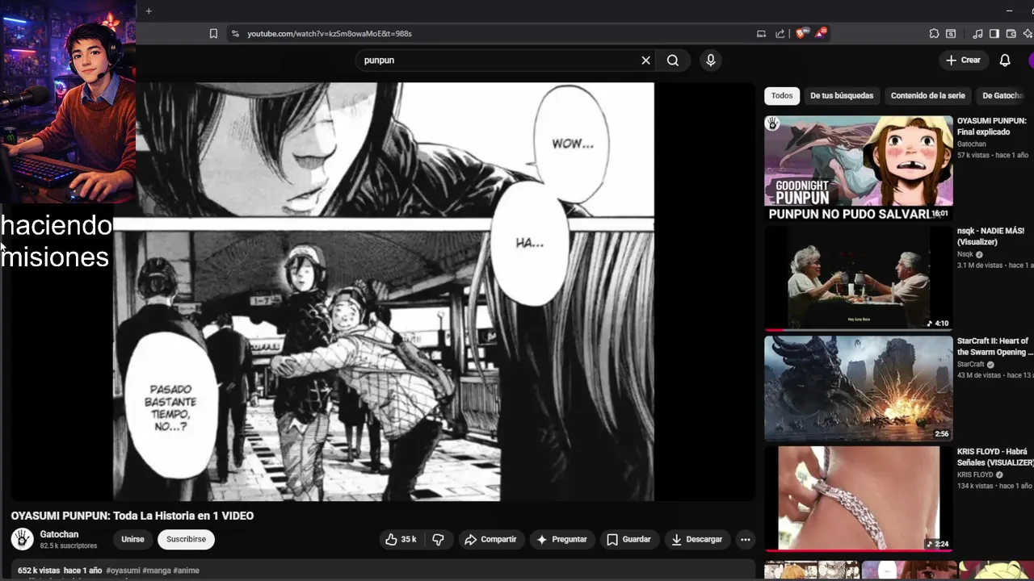
Task: Open the Crear menu
Action: (963, 61)
